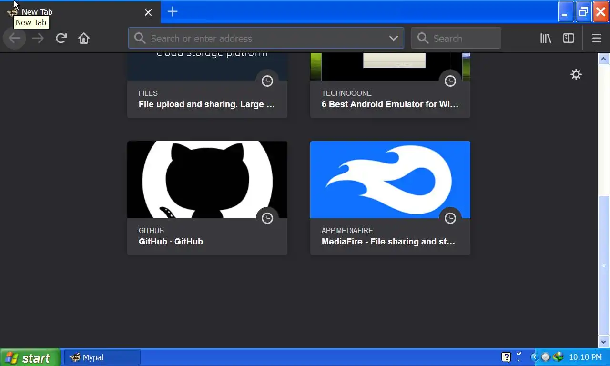Add a new tab with plus button

[x=173, y=12]
